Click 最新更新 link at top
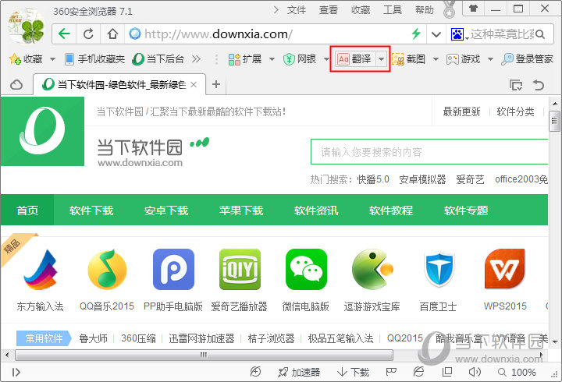The image size is (562, 382). click(461, 111)
